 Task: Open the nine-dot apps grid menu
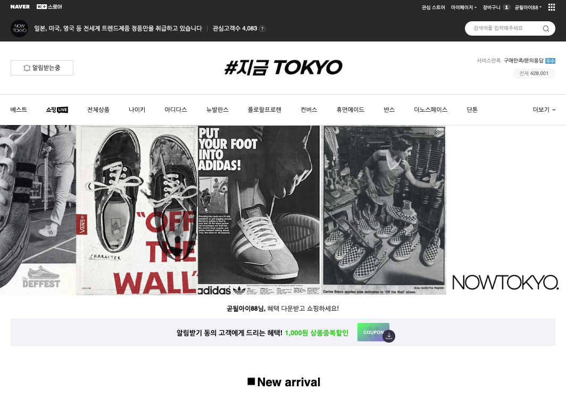(x=551, y=7)
